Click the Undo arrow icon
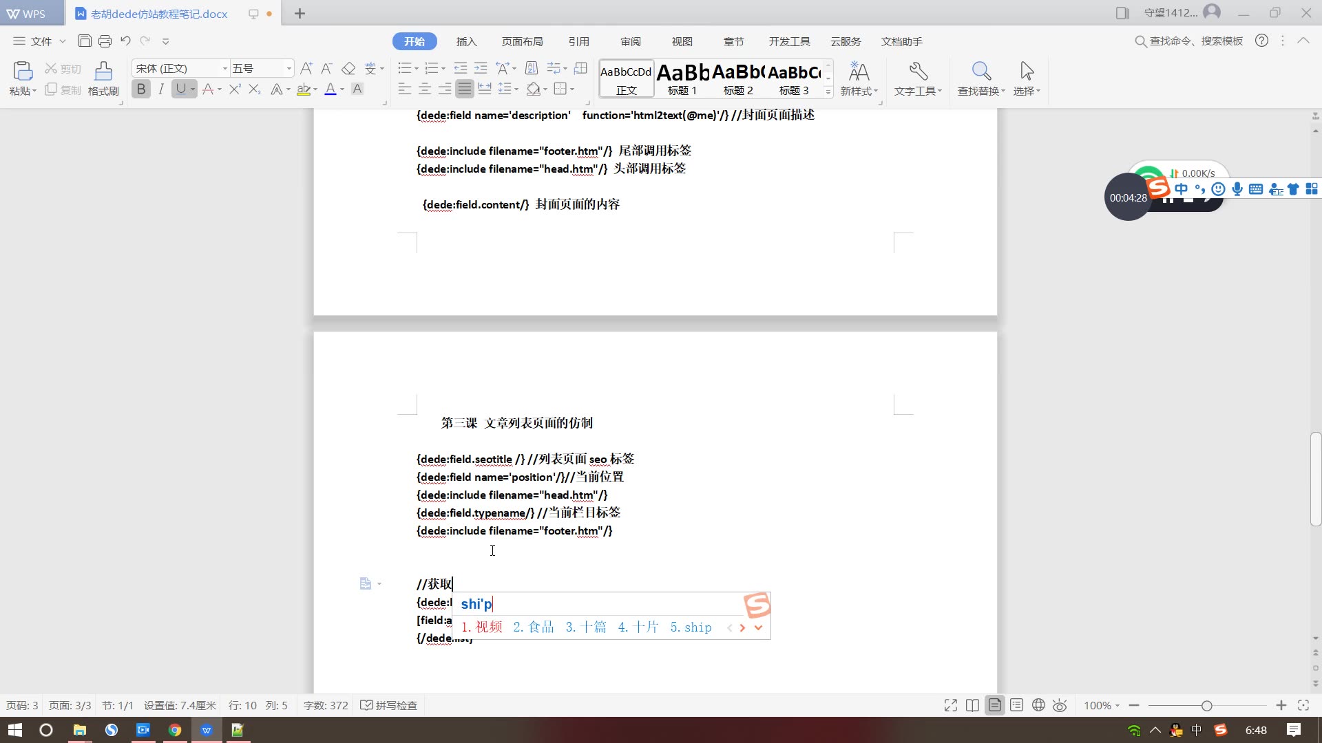 pyautogui.click(x=125, y=41)
